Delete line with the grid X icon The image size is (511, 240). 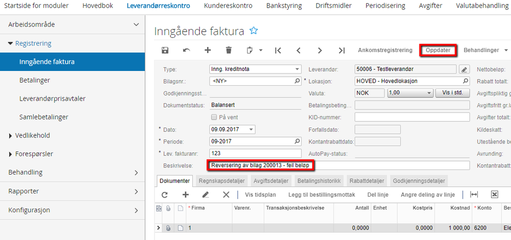pos(226,195)
